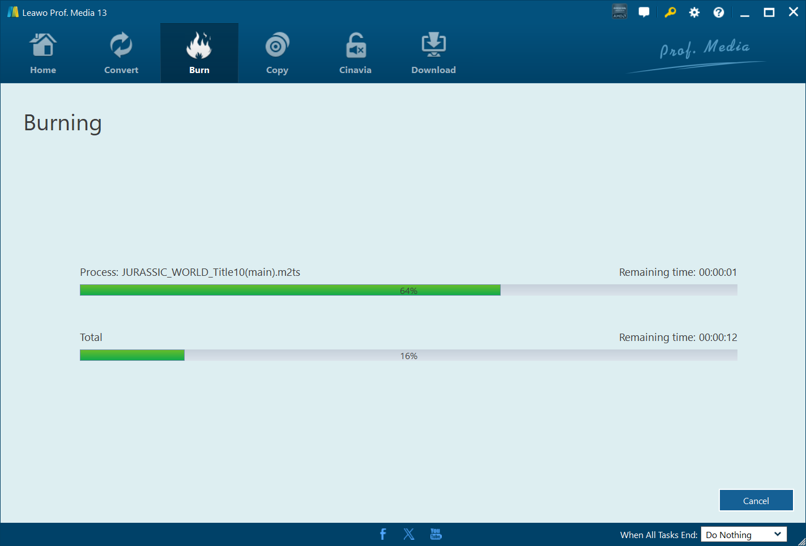
Task: Click the AMD GPU acceleration icon
Action: 620,12
